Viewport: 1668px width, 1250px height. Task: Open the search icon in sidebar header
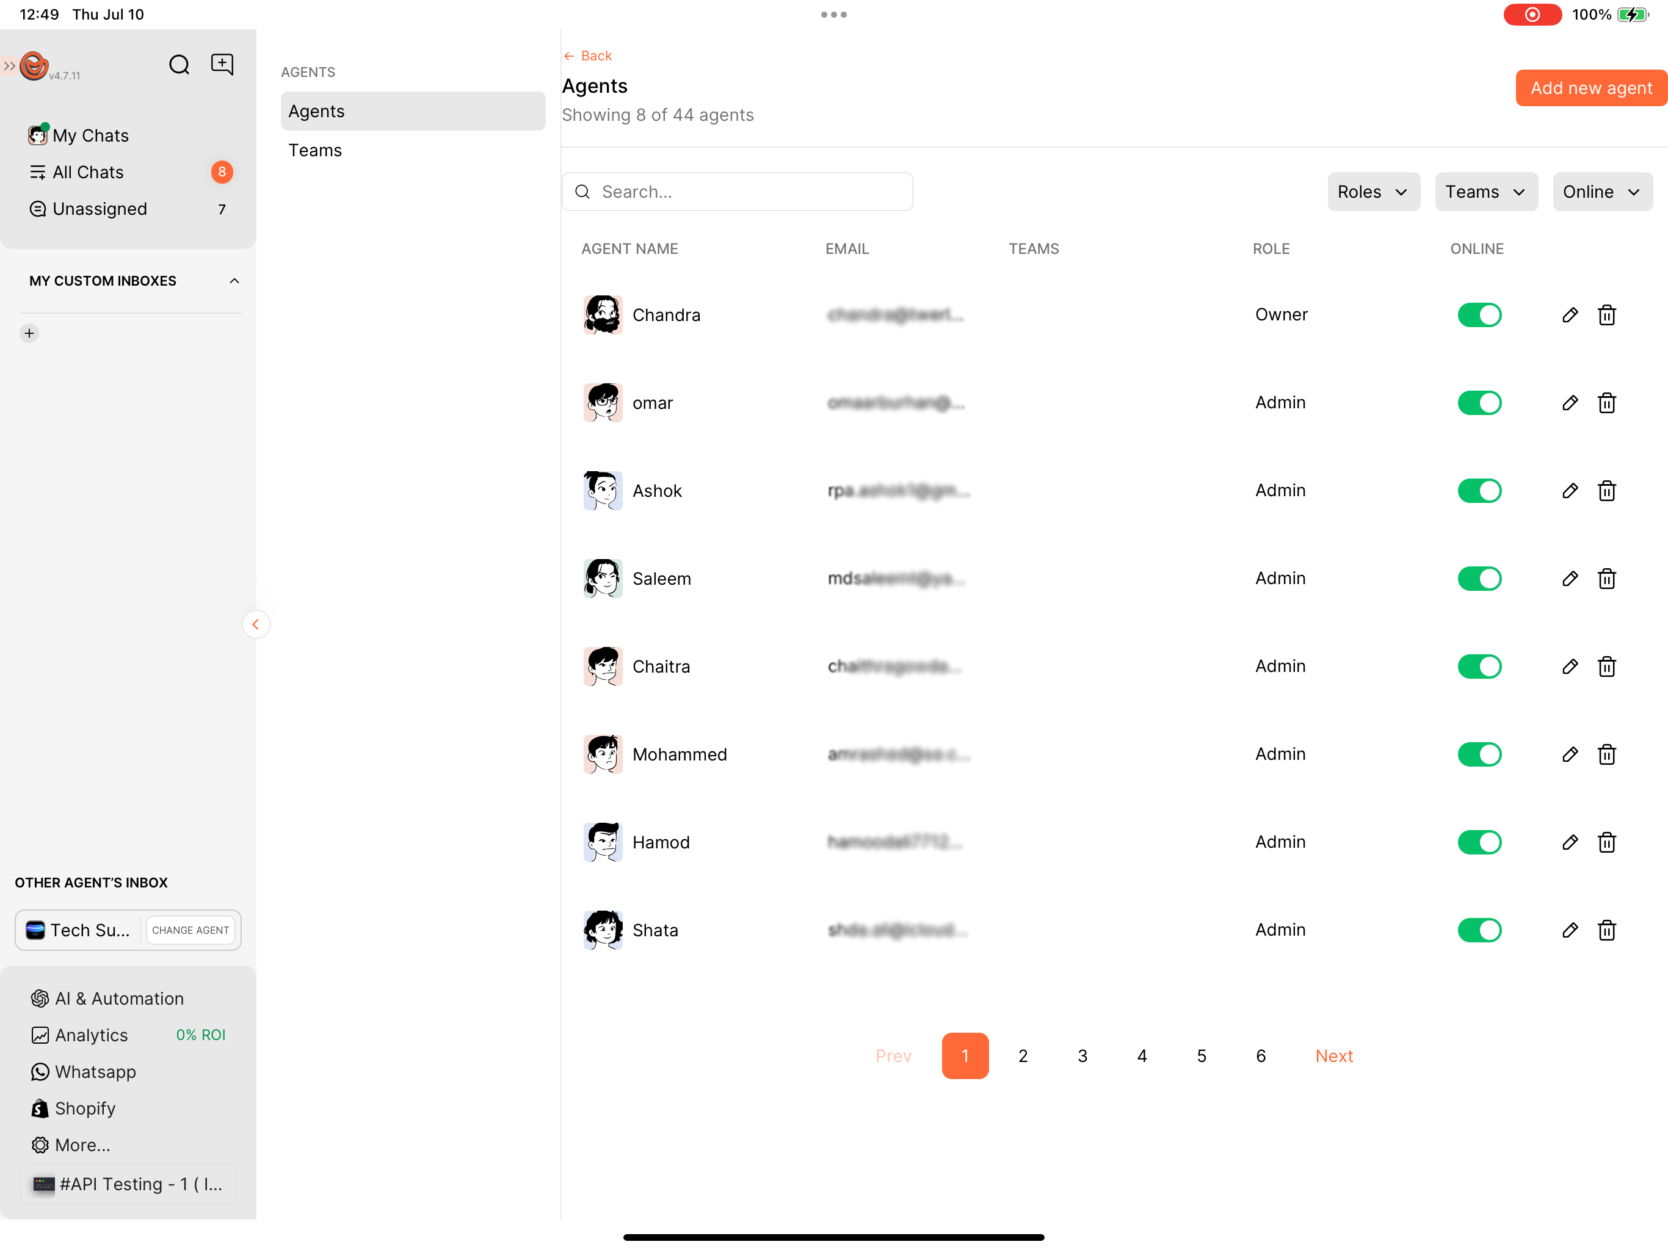pyautogui.click(x=179, y=65)
